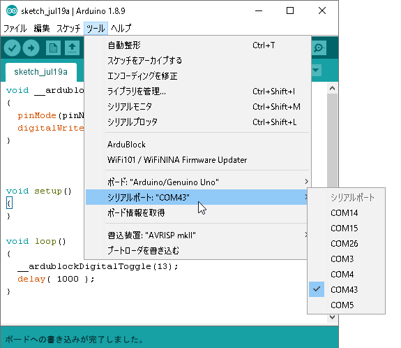Minimize the Arduino window
The height and width of the screenshot is (348, 401).
pos(259,10)
